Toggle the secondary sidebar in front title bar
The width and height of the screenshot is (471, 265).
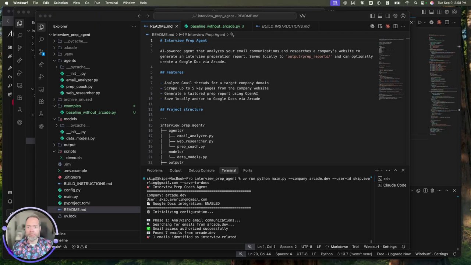(x=388, y=16)
